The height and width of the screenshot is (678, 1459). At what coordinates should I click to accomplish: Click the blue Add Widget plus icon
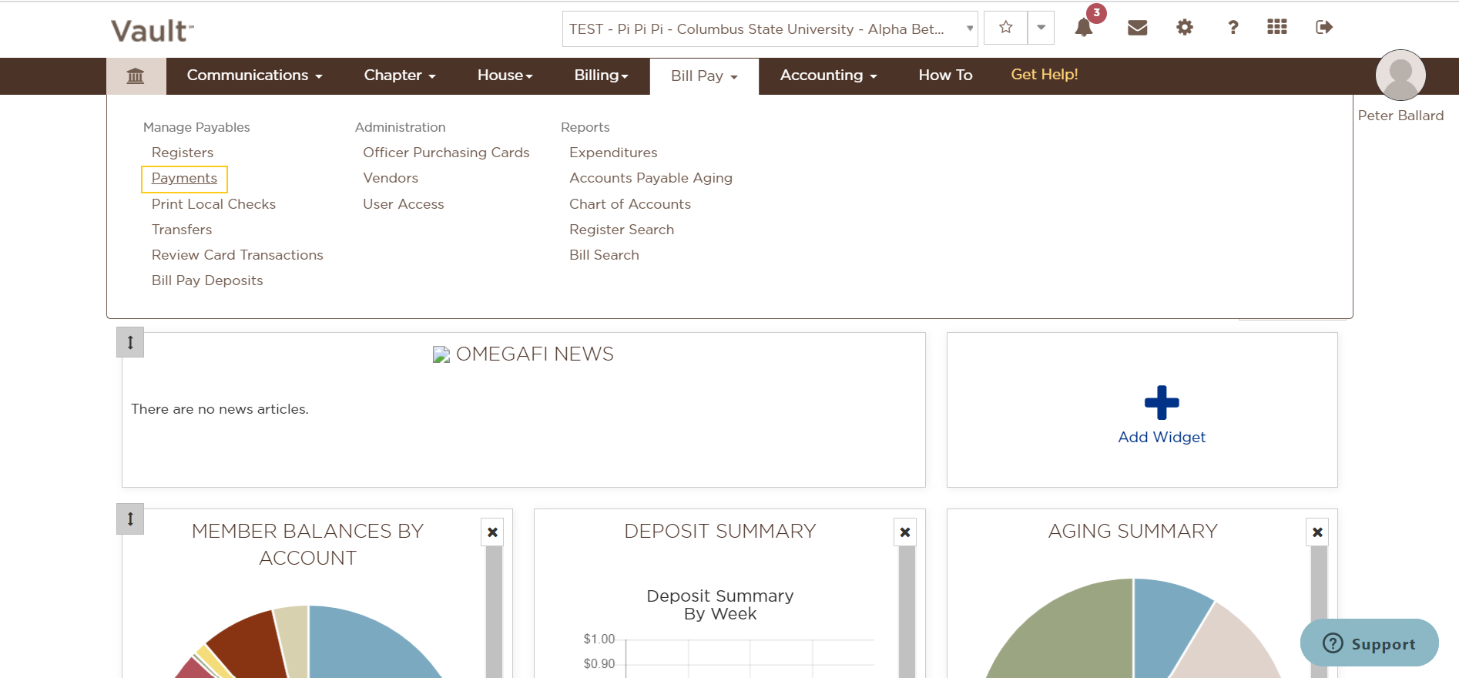[x=1162, y=402]
